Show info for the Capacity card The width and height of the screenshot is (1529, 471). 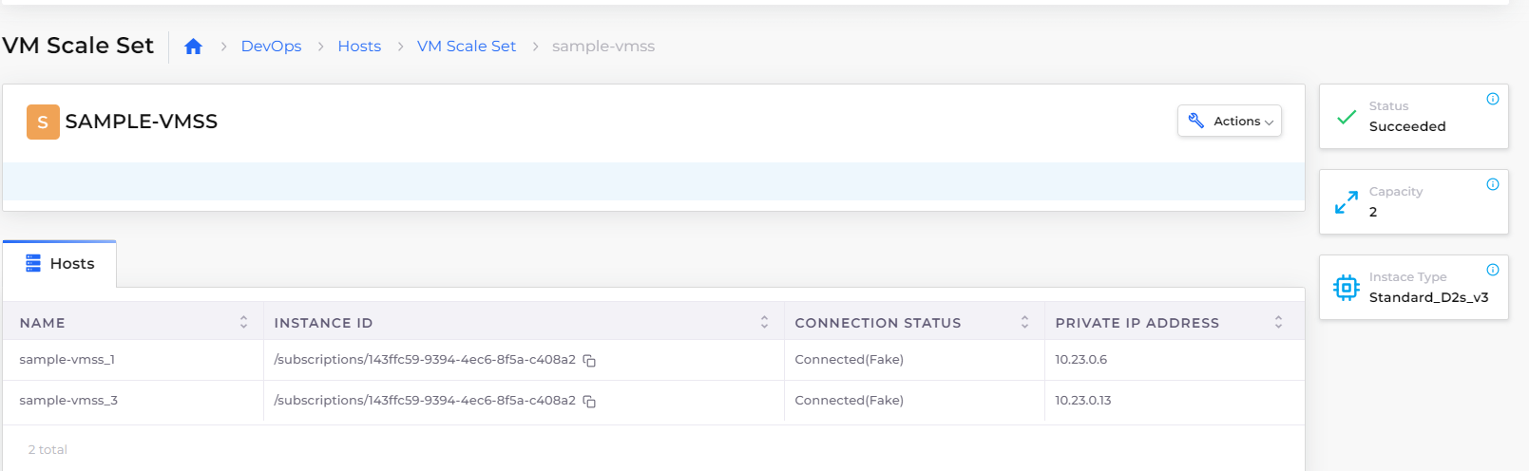tap(1493, 184)
